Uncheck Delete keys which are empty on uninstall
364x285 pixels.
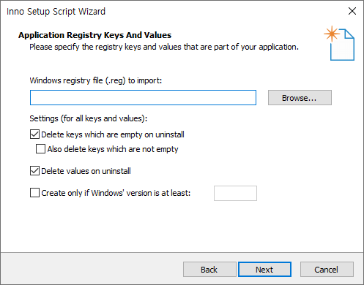click(x=34, y=134)
